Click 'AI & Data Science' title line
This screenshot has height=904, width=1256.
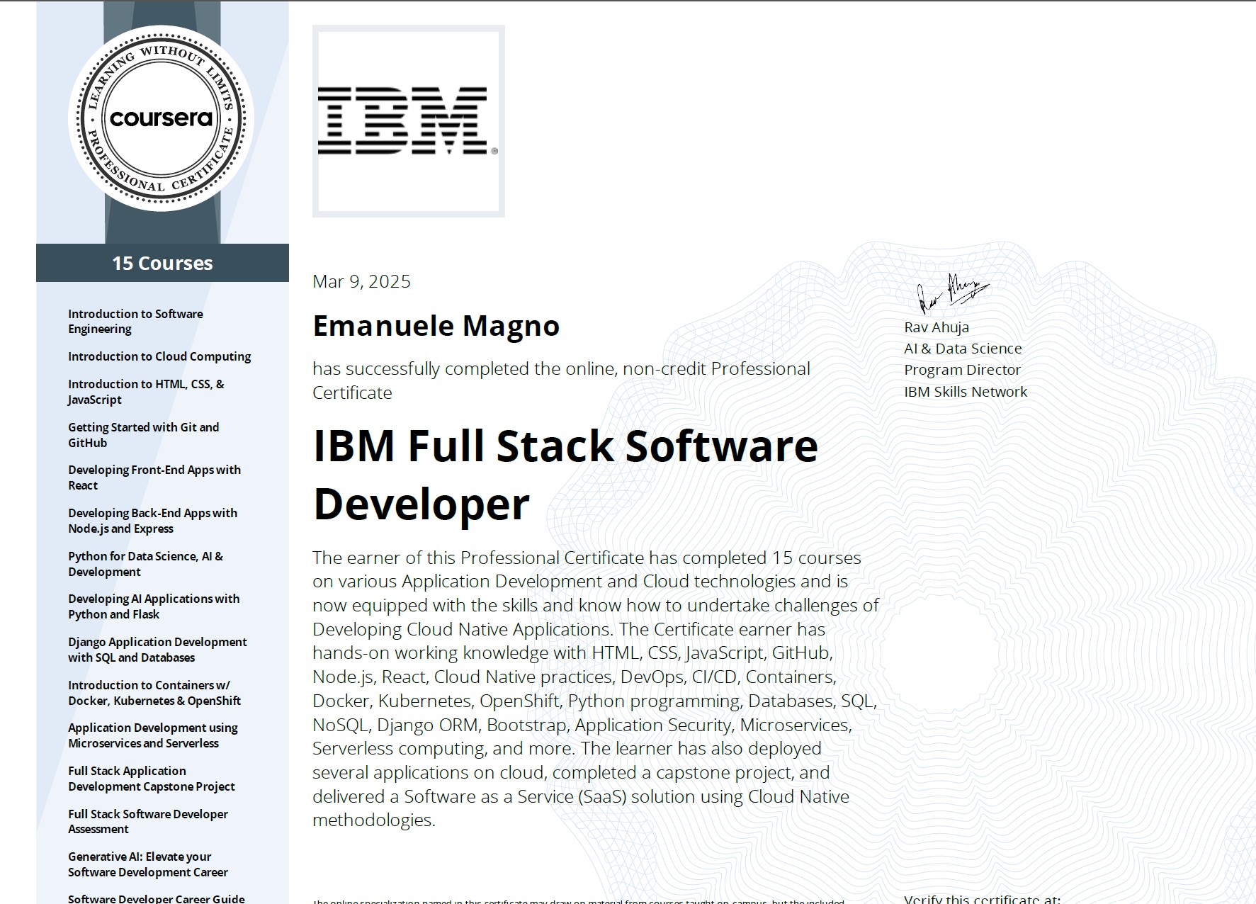click(x=963, y=349)
